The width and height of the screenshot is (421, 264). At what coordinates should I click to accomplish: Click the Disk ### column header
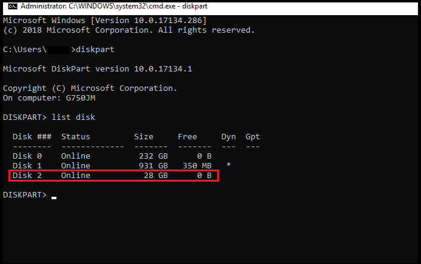(32, 136)
